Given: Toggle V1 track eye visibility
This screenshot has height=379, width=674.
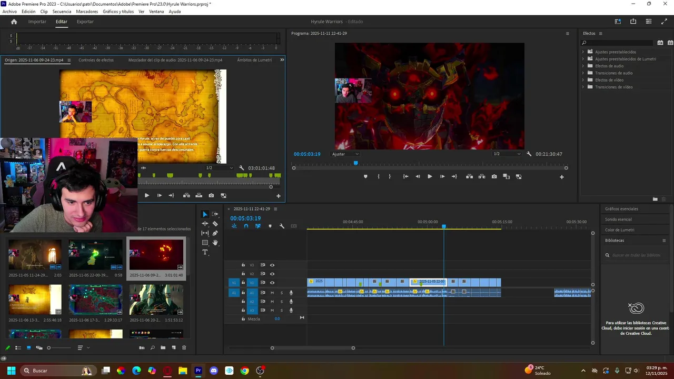Looking at the screenshot, I should tap(272, 283).
